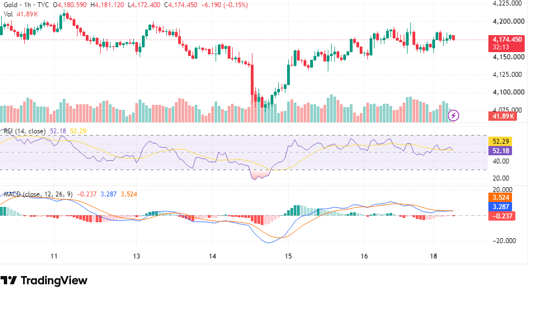Click the red 41.89 K volume axis label
The image size is (539, 315).
point(503,116)
